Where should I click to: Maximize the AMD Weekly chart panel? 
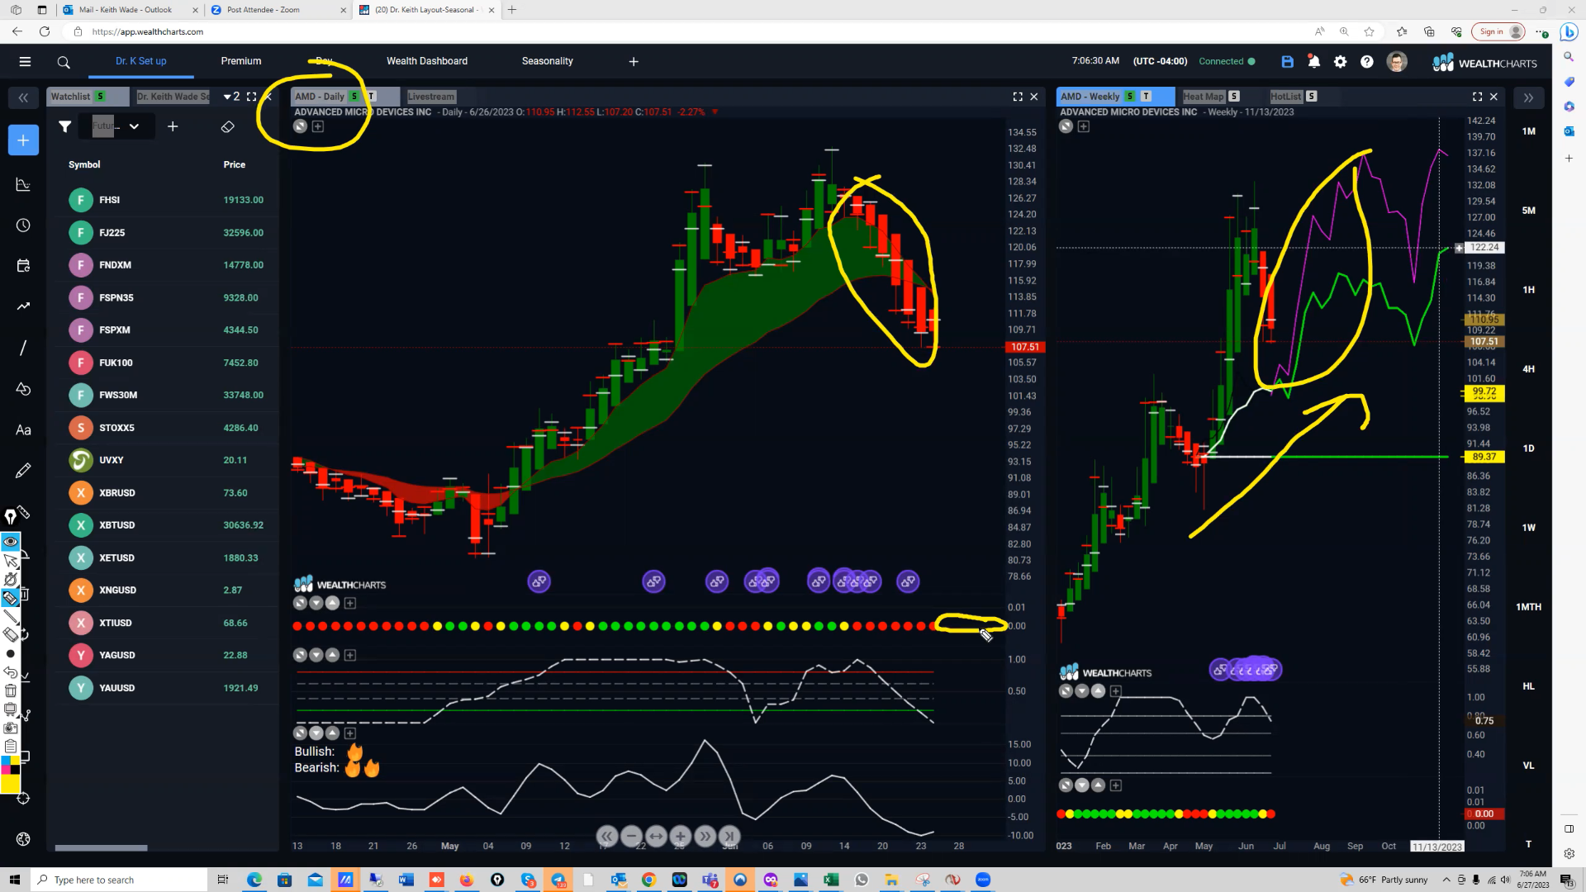pyautogui.click(x=1477, y=97)
